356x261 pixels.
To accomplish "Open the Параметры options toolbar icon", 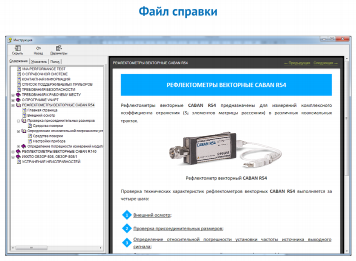I will point(59,48).
